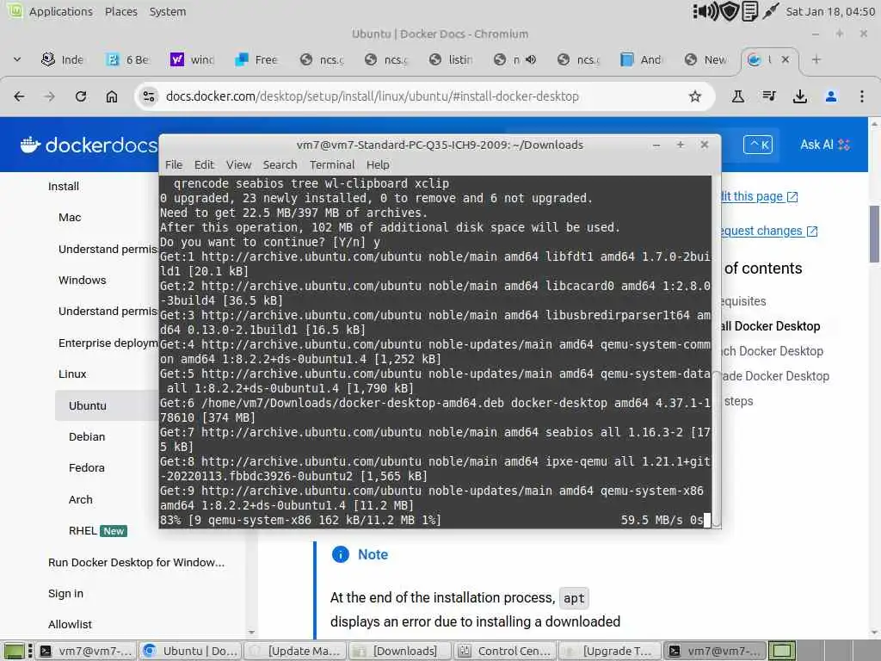Open terminal Edit menu

coord(204,164)
